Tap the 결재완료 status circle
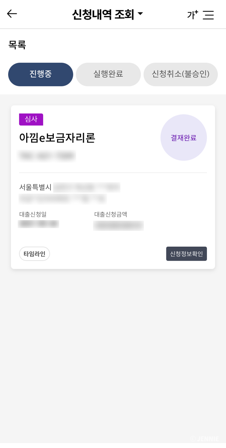 pos(183,137)
